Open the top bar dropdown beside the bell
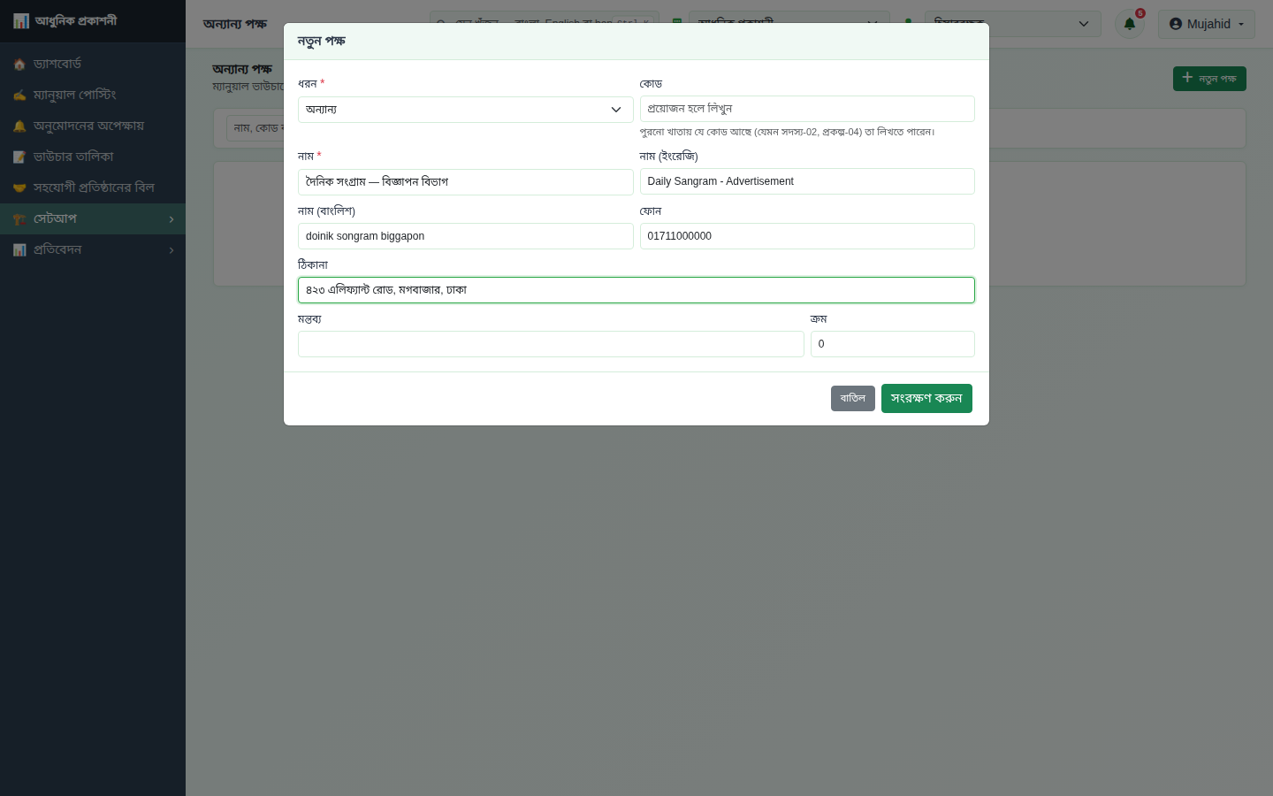Screen dimensions: 1273x796 (1012, 24)
